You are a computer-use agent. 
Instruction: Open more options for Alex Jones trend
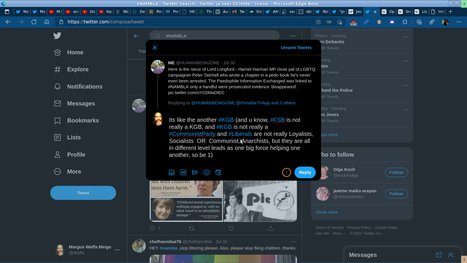(x=405, y=110)
